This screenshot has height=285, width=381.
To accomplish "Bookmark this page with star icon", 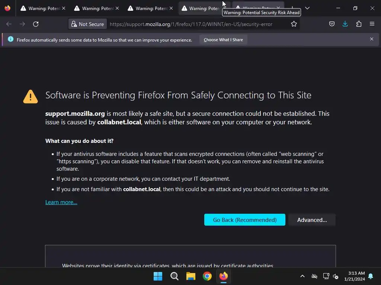I will pos(294,24).
